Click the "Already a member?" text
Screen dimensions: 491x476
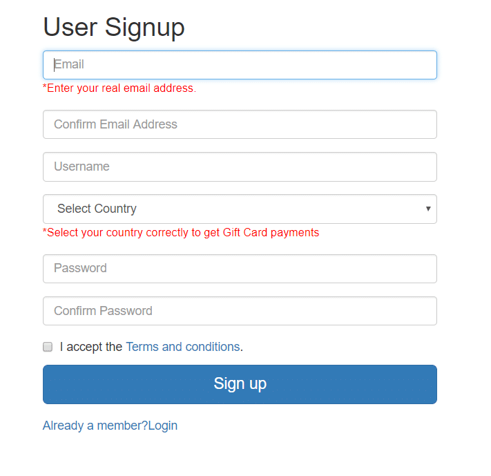[x=95, y=426]
